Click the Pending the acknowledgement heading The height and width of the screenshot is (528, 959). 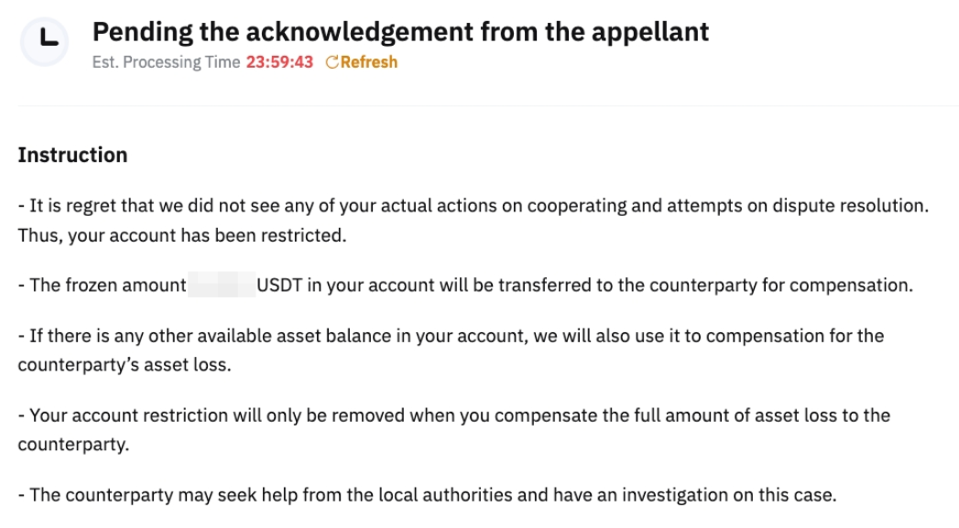pyautogui.click(x=400, y=32)
